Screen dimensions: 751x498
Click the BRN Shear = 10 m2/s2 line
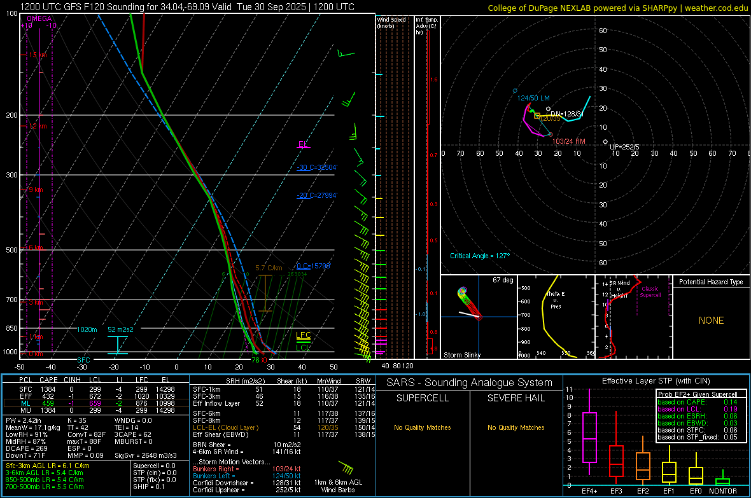(247, 445)
